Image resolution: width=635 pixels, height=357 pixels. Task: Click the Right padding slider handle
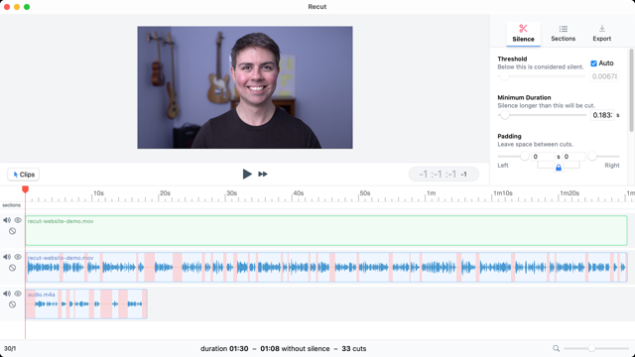pyautogui.click(x=592, y=156)
